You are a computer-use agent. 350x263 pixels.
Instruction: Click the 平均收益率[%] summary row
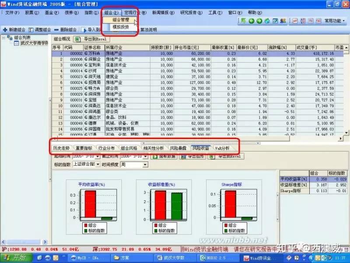[x=313, y=179]
